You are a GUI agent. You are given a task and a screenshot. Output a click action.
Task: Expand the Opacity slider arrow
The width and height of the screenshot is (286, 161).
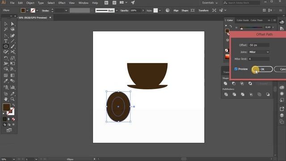(143, 10)
